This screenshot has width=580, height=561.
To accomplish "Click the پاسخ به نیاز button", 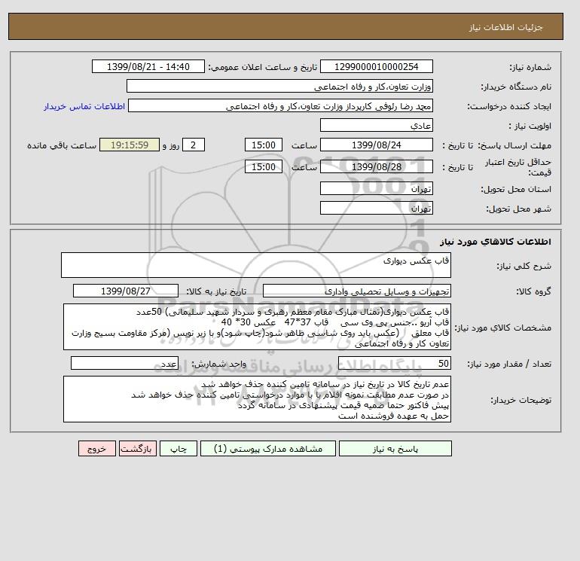I will pyautogui.click(x=395, y=449).
